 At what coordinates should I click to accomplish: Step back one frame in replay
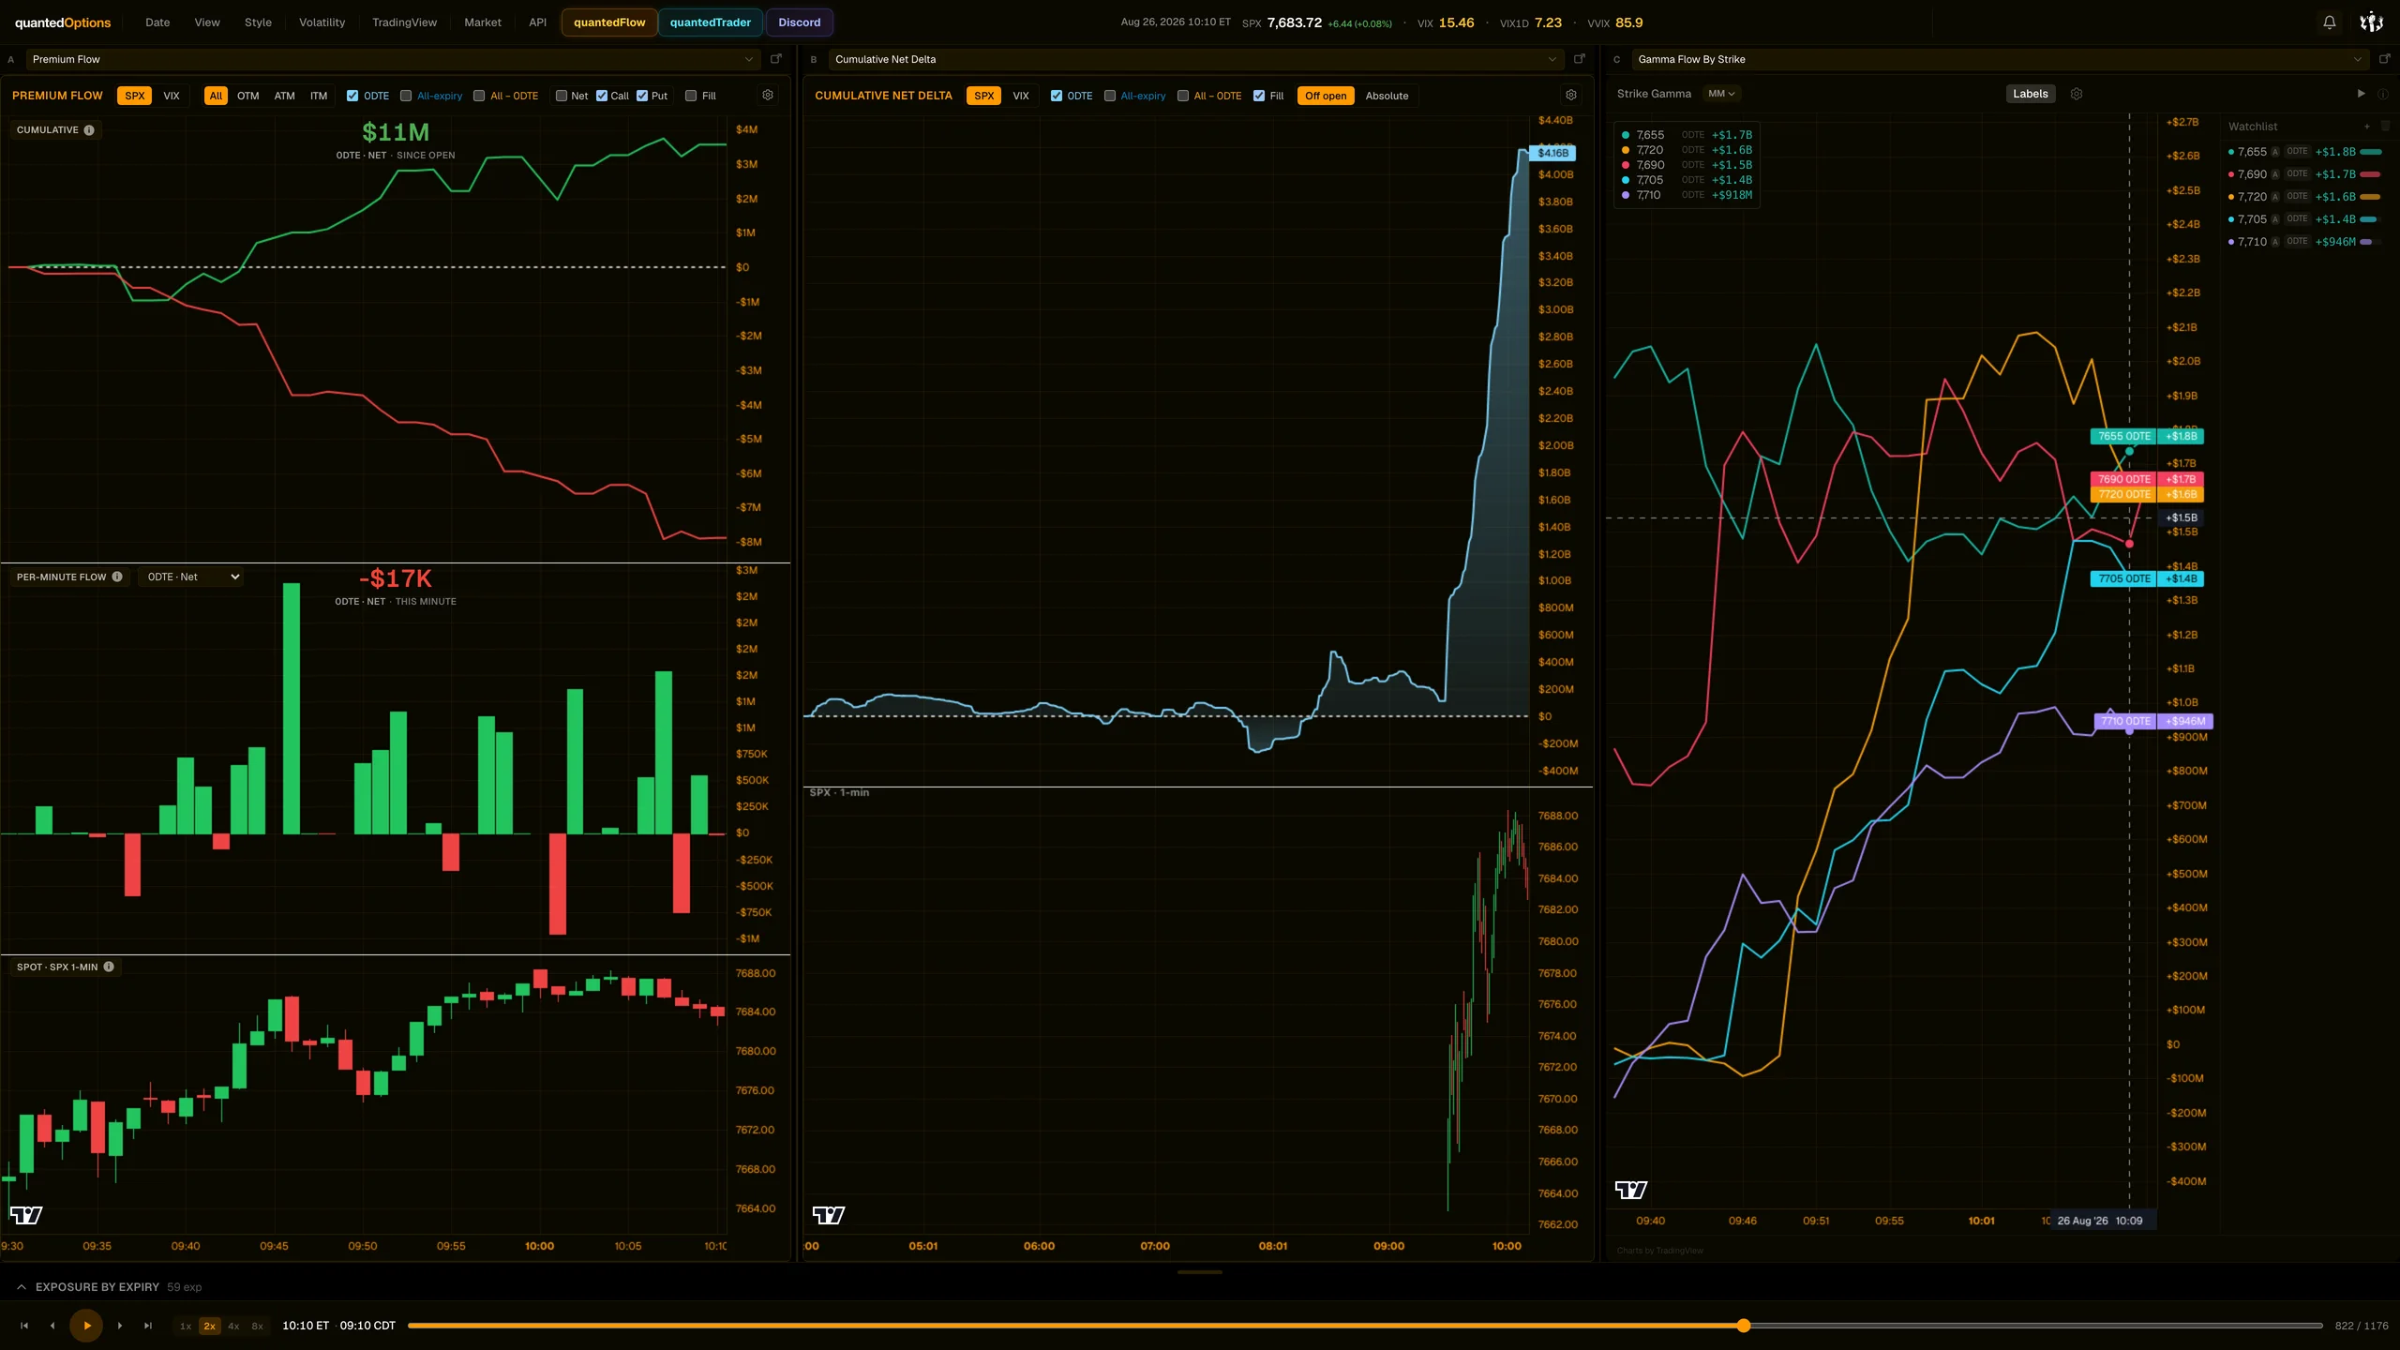point(52,1326)
